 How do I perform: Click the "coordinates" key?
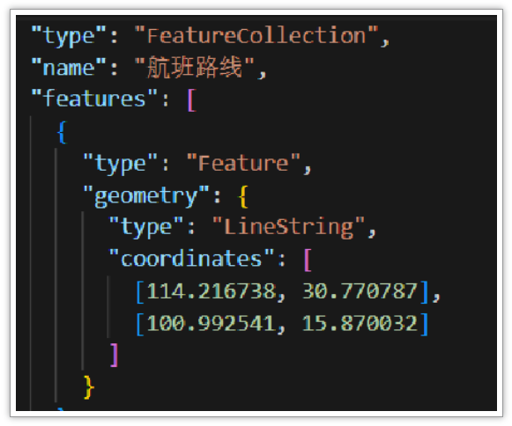click(191, 259)
